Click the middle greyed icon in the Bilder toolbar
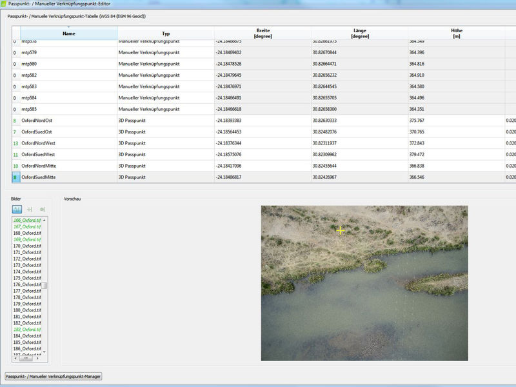The width and height of the screenshot is (516, 387). pos(30,209)
